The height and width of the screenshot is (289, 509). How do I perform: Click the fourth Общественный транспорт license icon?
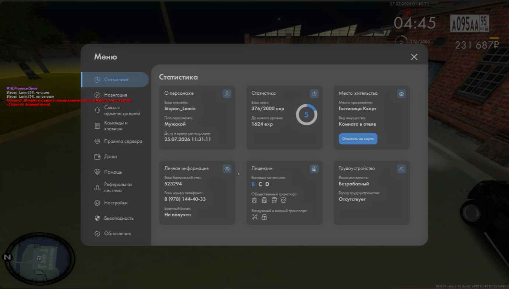click(x=283, y=201)
